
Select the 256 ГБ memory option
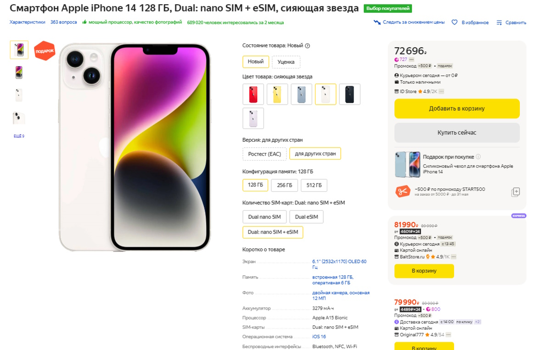(285, 185)
